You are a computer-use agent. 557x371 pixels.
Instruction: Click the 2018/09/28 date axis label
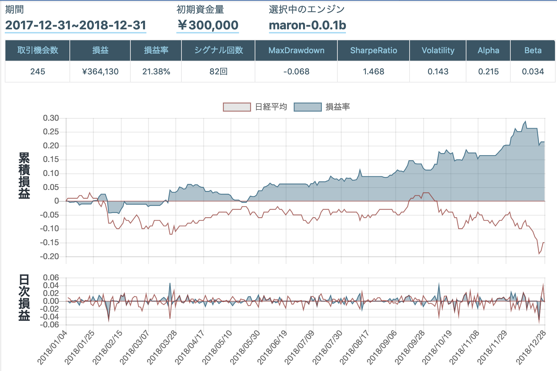point(410,347)
